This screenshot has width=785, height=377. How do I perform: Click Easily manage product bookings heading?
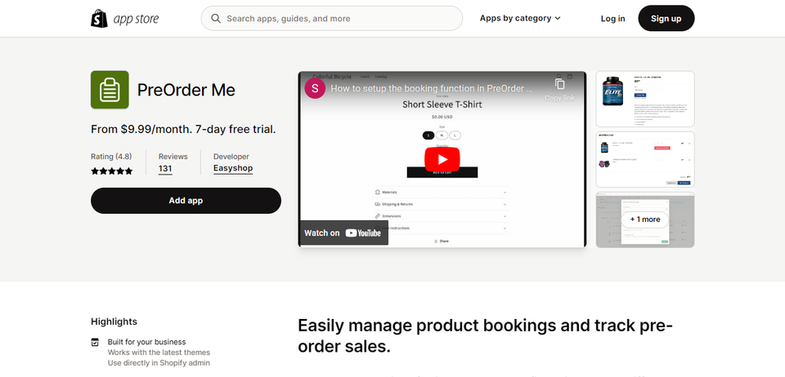pos(485,335)
